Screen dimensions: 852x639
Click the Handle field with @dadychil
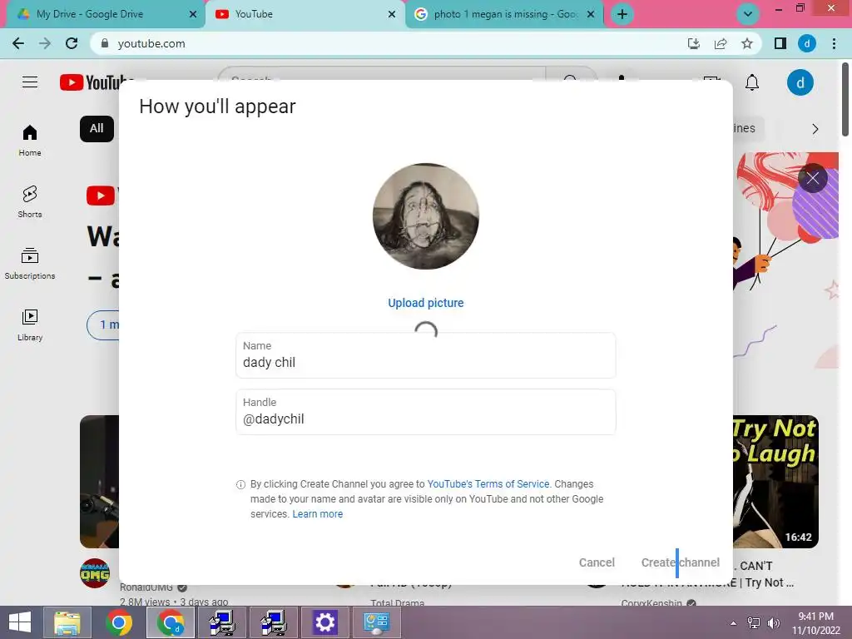[x=426, y=412]
